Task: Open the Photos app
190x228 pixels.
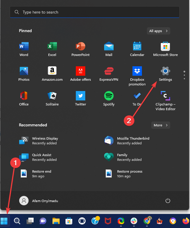Action: tap(24, 74)
